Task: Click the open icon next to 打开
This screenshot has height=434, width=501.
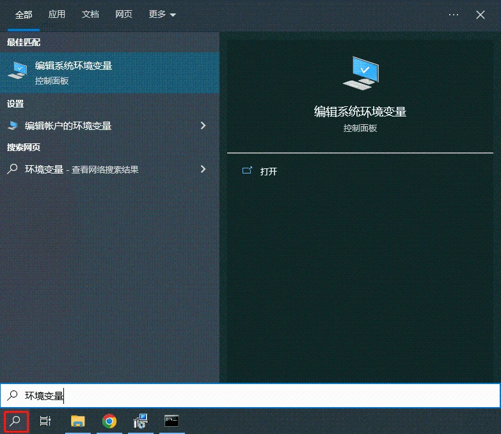Action: point(247,170)
